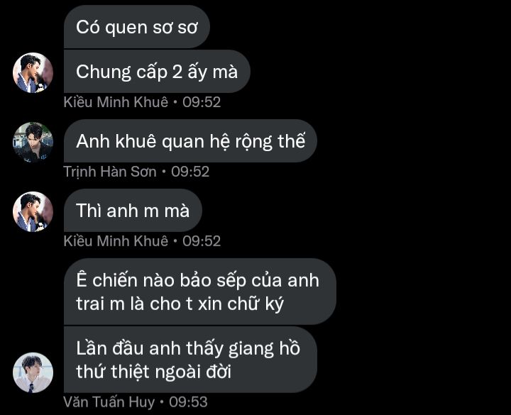The image size is (511, 415).
Task: Click the avatar beside 'Chung cấp 2 ấy mà'
Action: coord(33,72)
